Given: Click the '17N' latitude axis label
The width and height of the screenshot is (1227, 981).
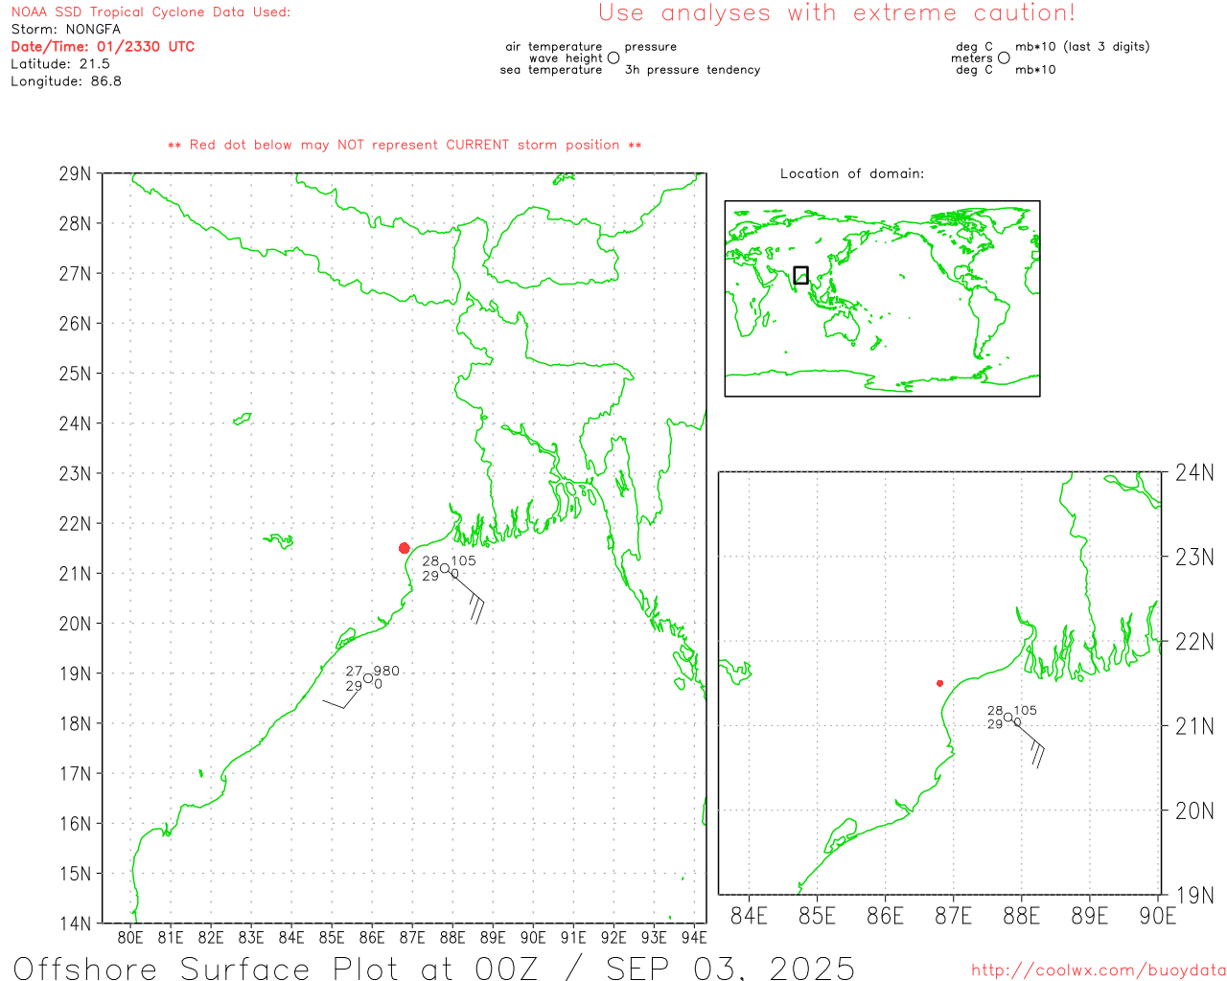Looking at the screenshot, I should [x=75, y=773].
